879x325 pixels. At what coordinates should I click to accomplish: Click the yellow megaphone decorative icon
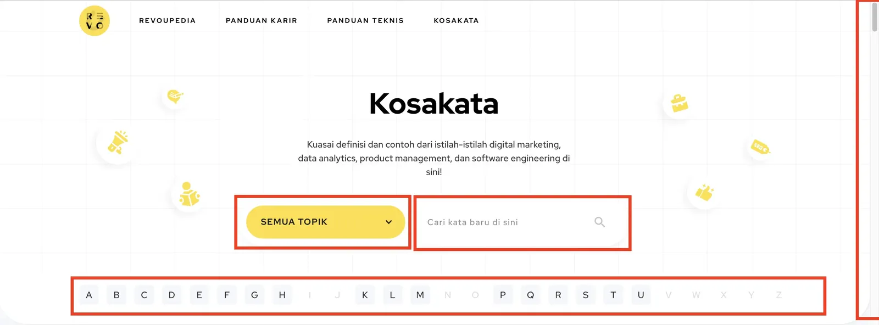(x=116, y=142)
